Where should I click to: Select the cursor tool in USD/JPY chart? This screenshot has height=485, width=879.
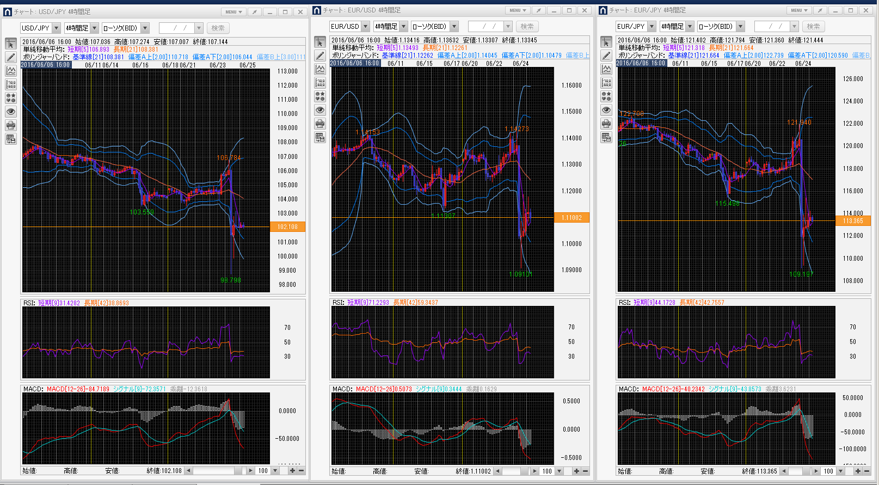pyautogui.click(x=11, y=44)
